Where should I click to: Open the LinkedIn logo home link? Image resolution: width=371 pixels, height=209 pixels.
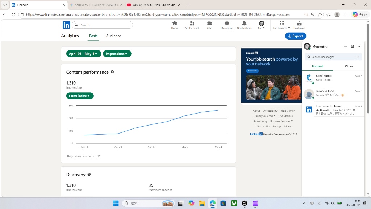[66, 25]
